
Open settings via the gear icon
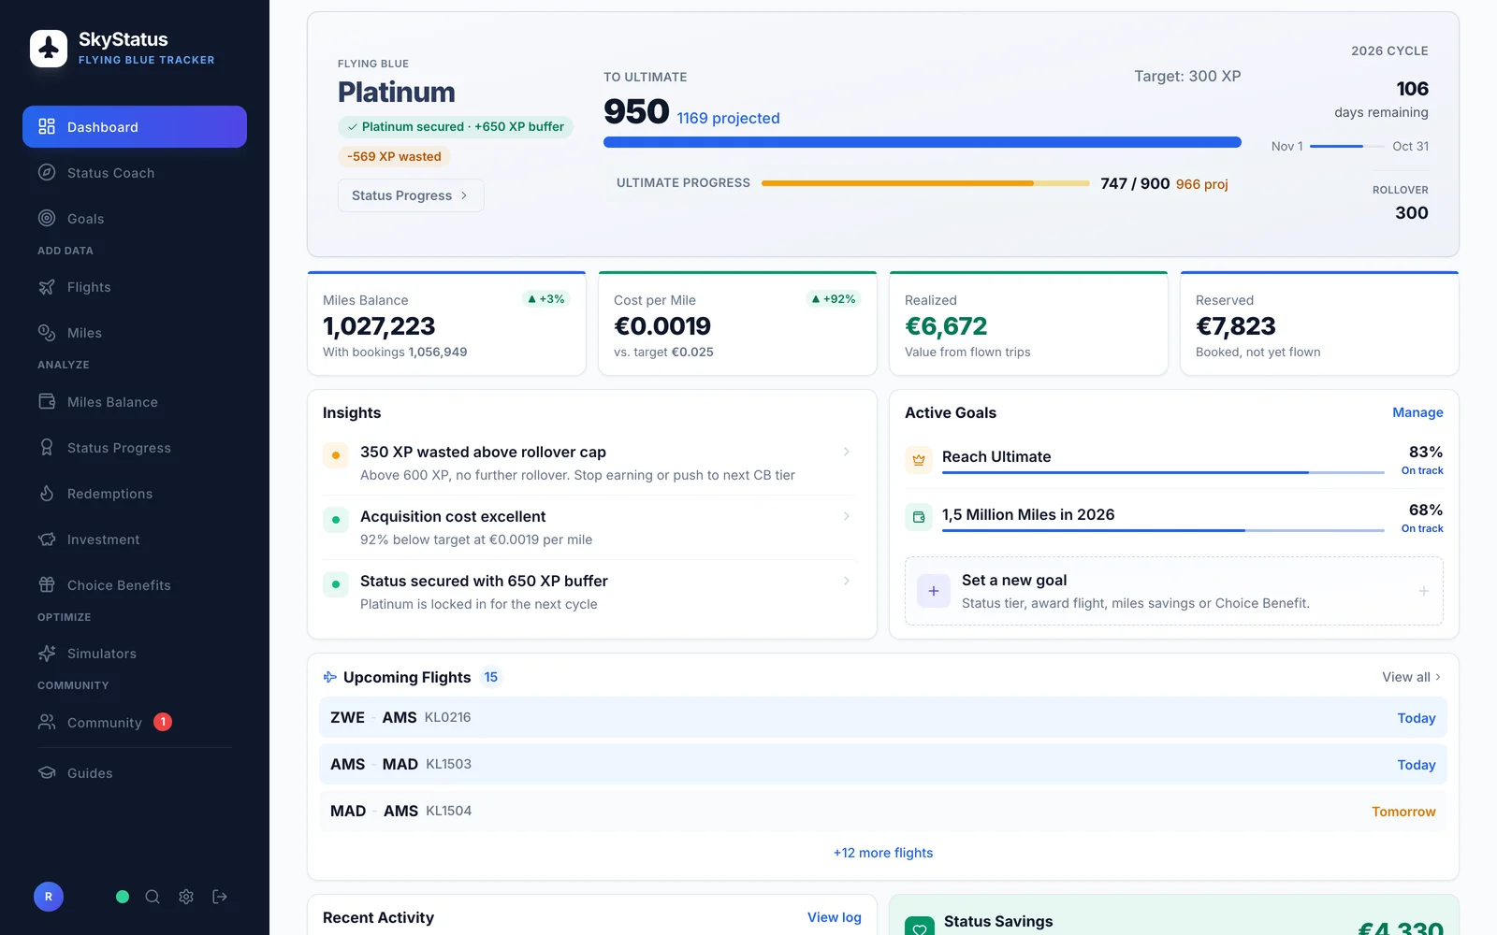point(186,897)
